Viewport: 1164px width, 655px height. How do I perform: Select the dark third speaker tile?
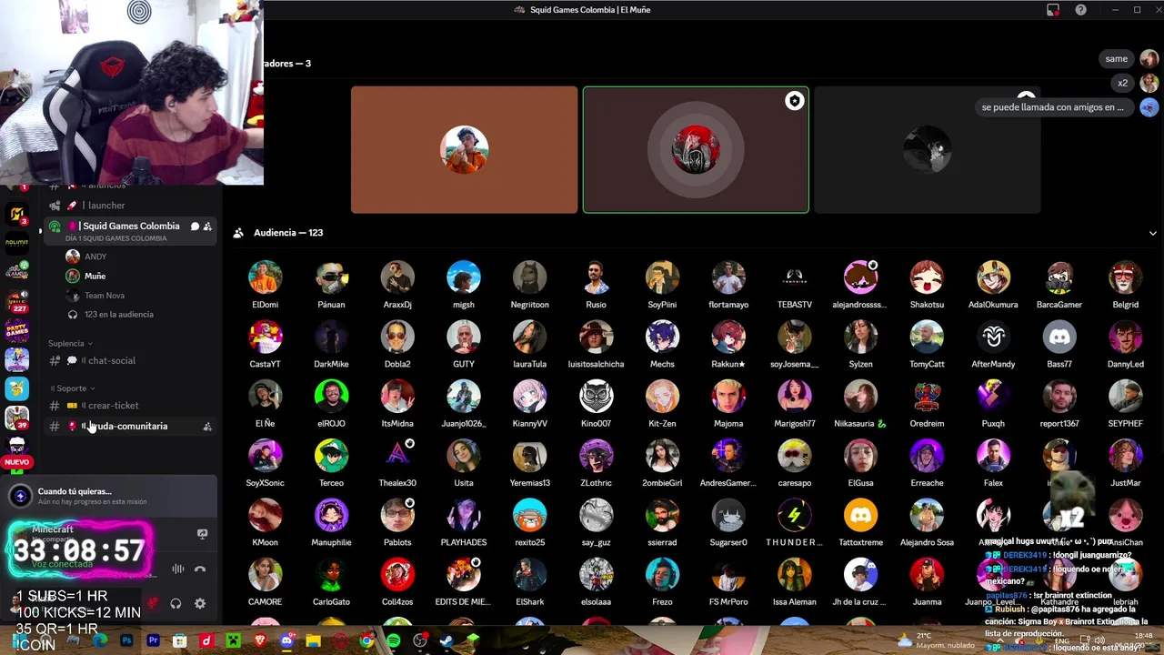(928, 150)
